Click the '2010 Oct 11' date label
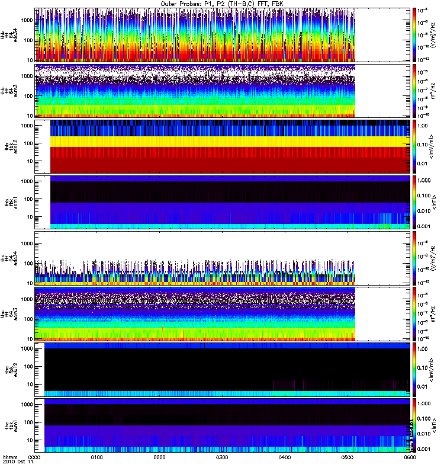The height and width of the screenshot is (474, 444). pyautogui.click(x=18, y=462)
